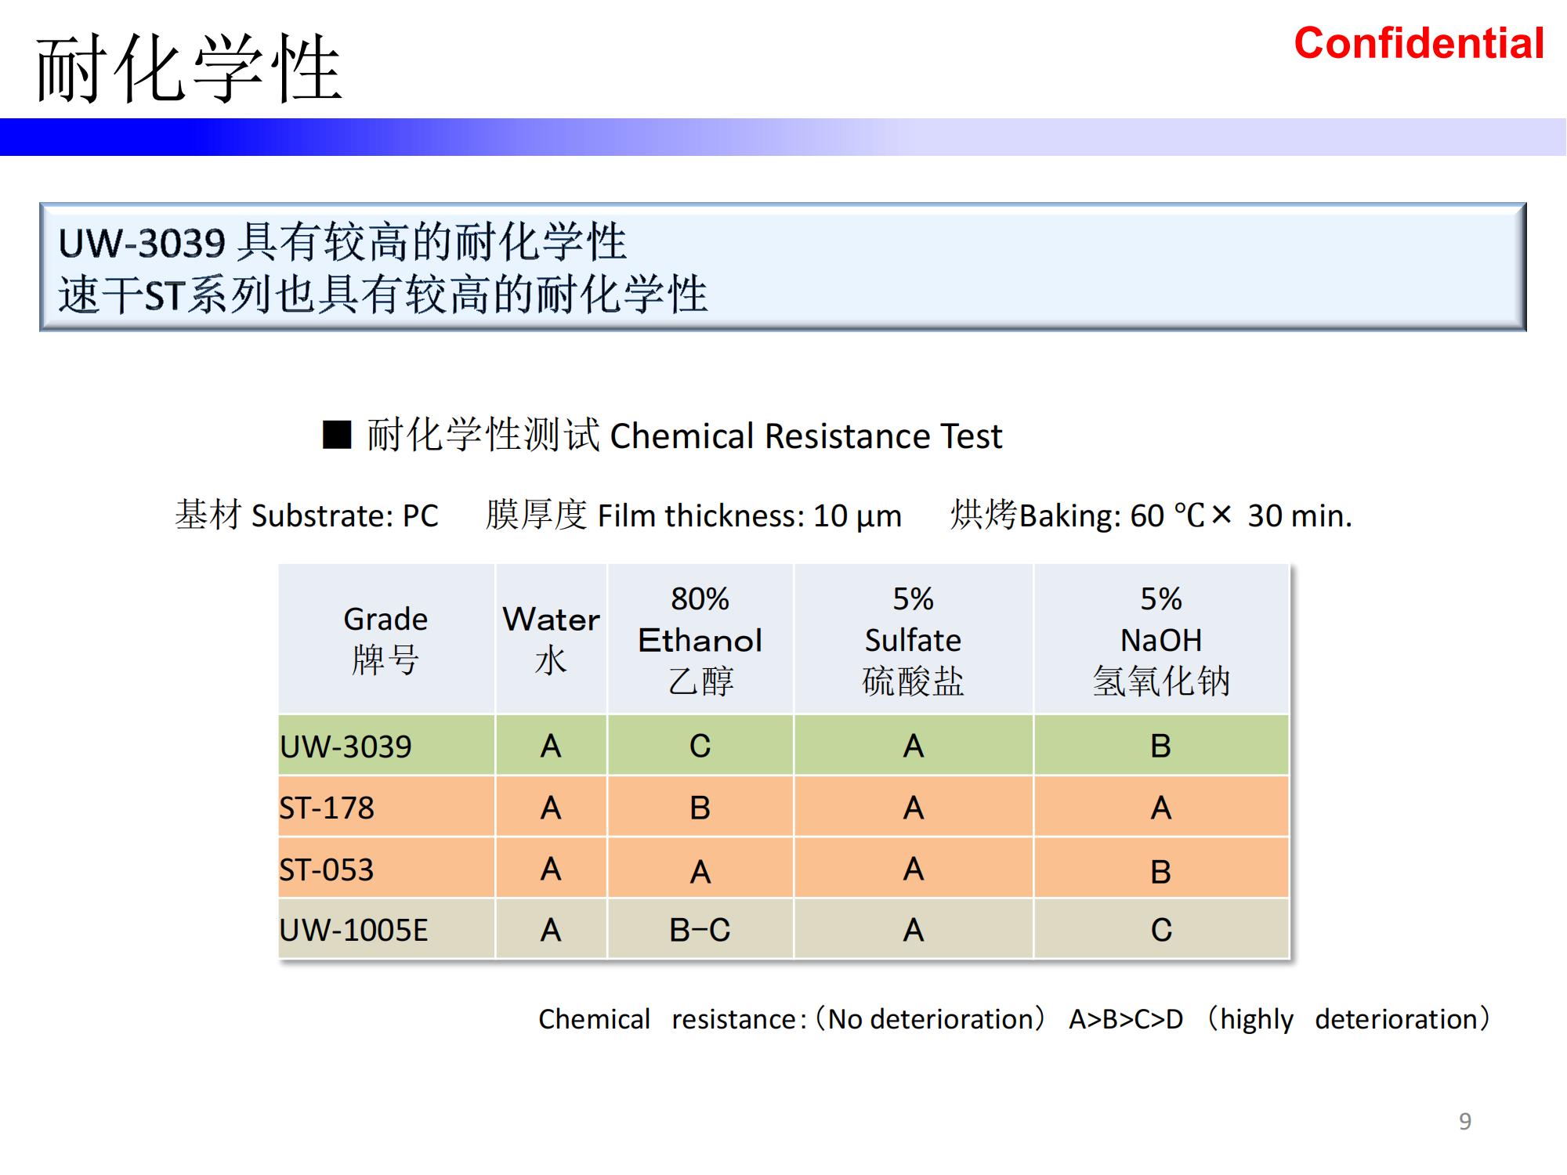
Task: Click the A>B>C>D rating legend text
Action: click(1126, 1019)
